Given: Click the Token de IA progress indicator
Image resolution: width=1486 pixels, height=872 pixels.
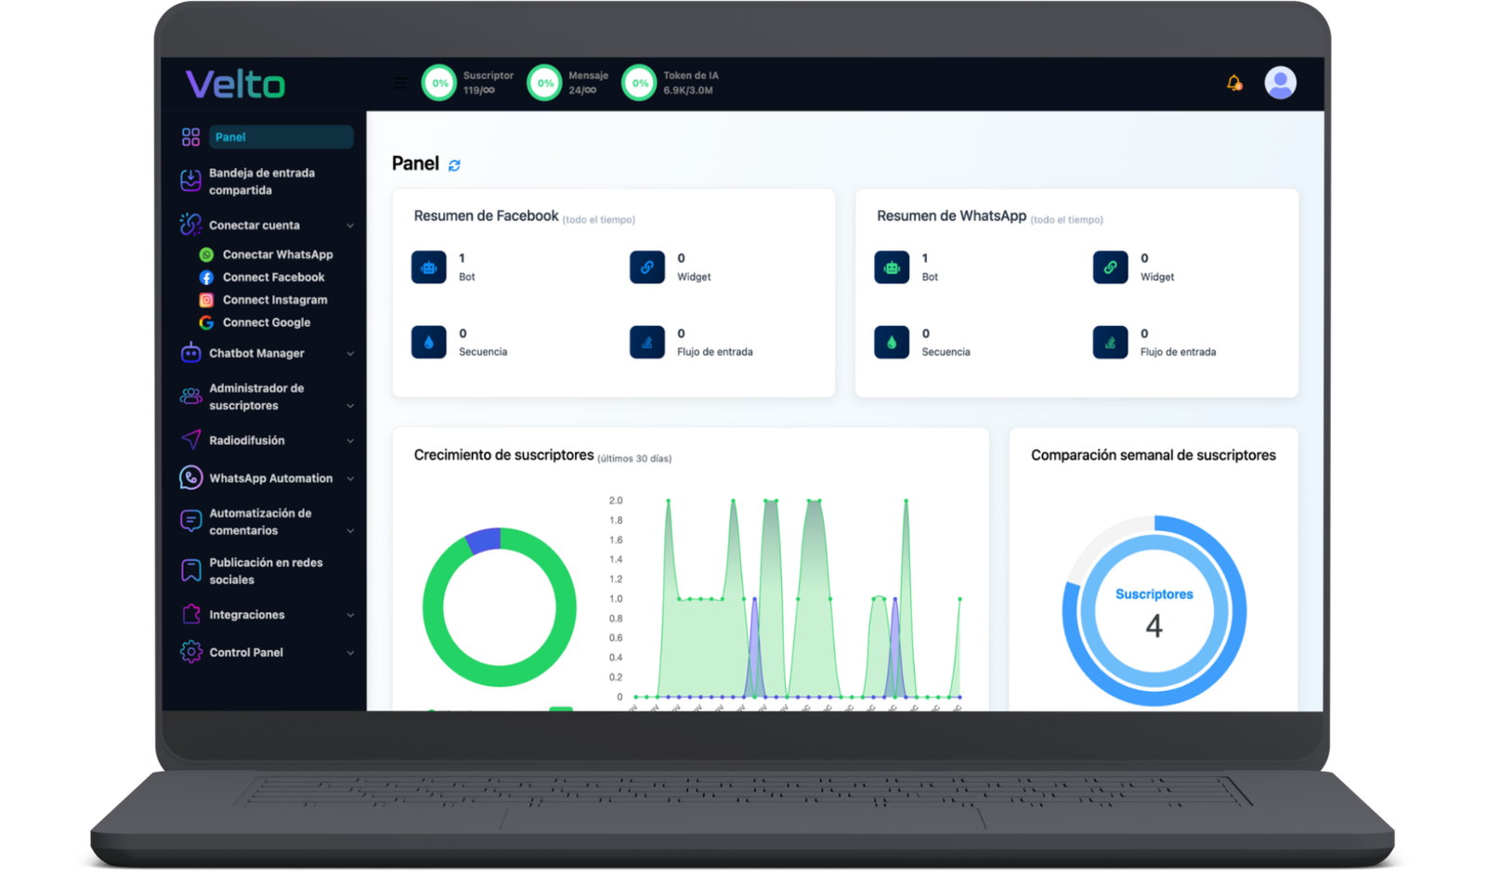Looking at the screenshot, I should click(x=638, y=82).
